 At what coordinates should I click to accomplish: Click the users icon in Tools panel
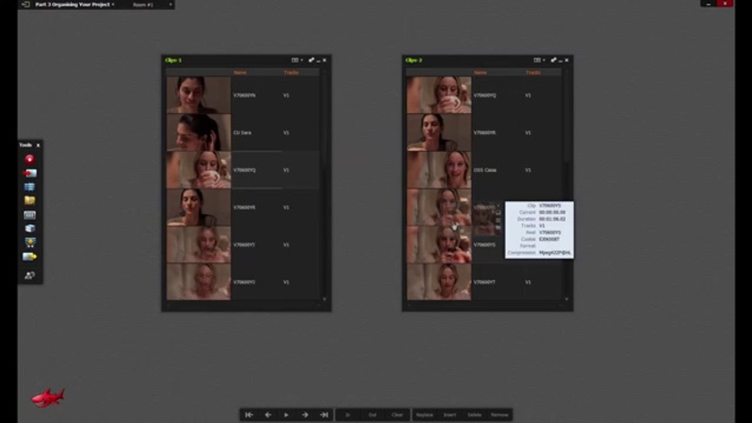point(29,275)
